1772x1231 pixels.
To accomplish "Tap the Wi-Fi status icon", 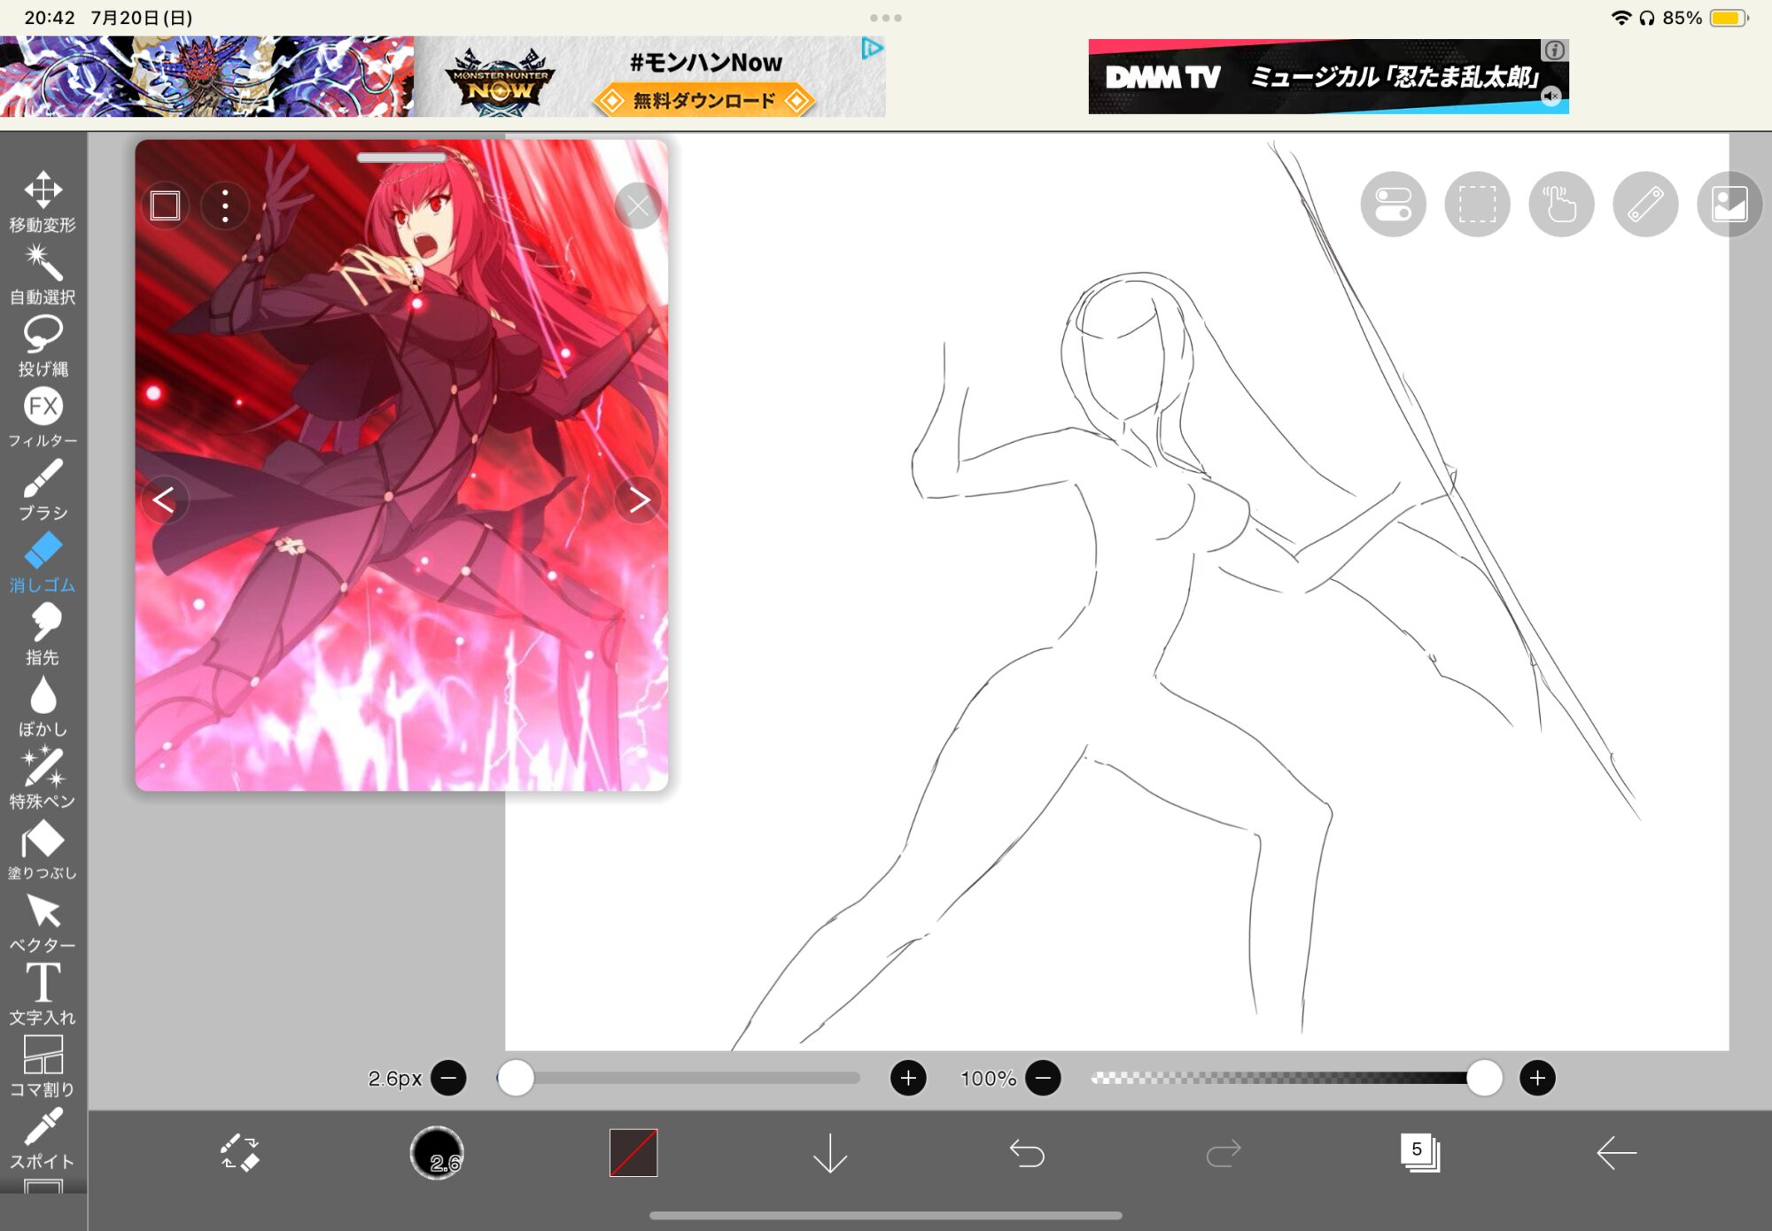I will [x=1620, y=18].
